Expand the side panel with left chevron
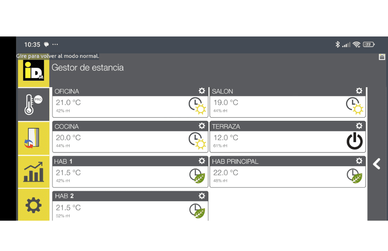388x251 pixels. (x=377, y=164)
